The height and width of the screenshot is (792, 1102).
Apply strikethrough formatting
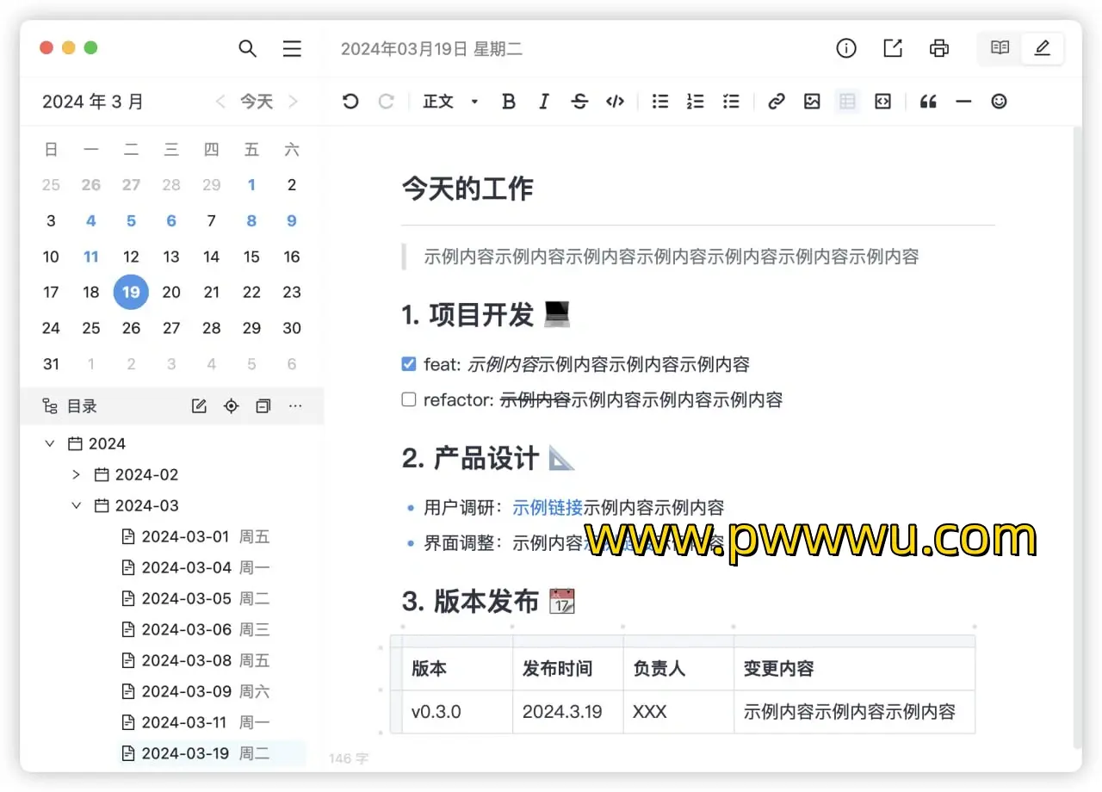pyautogui.click(x=579, y=102)
